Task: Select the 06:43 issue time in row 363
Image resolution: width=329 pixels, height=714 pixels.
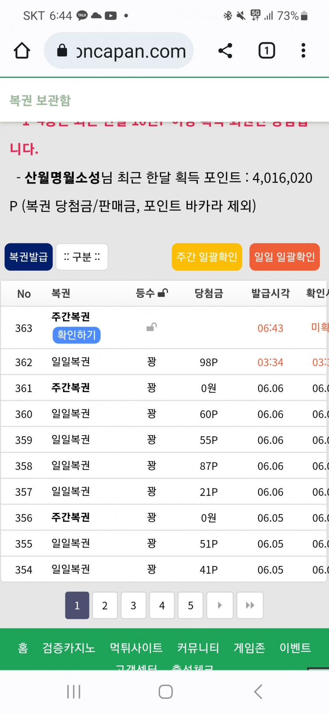Action: pos(270,328)
